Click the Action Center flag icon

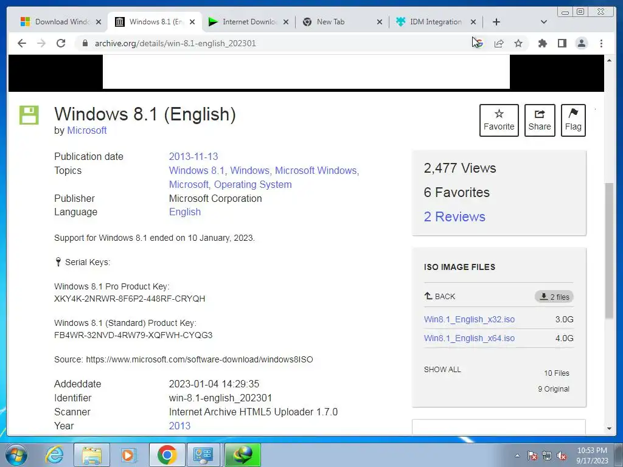(532, 455)
